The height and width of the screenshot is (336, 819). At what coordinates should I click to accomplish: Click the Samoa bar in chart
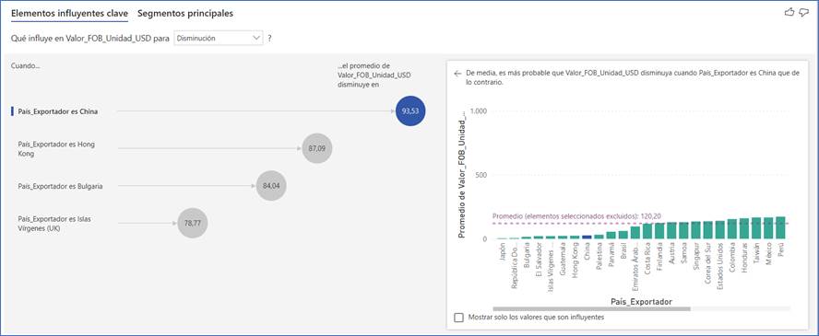tap(683, 231)
